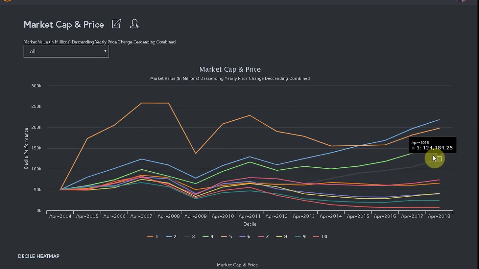Toggle decile 5 series in legend

[226, 236]
